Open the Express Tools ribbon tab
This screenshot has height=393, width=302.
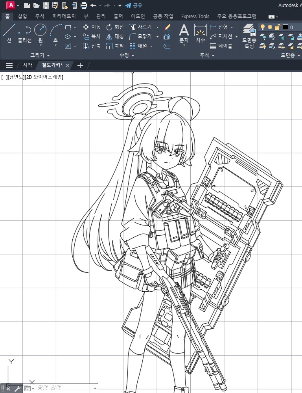tap(195, 16)
